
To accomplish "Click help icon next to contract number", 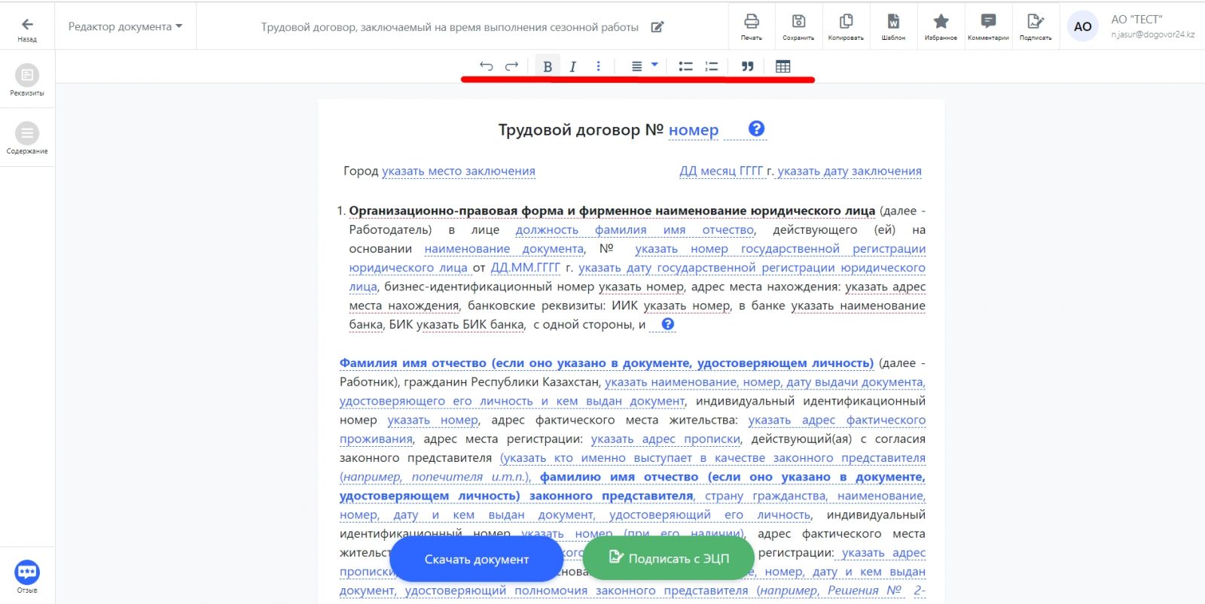I will click(x=757, y=129).
